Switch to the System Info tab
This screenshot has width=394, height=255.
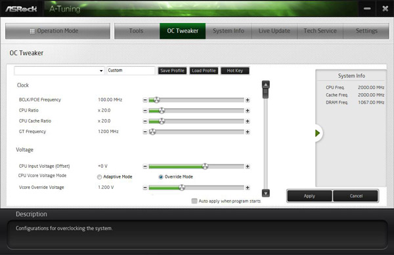(x=229, y=31)
